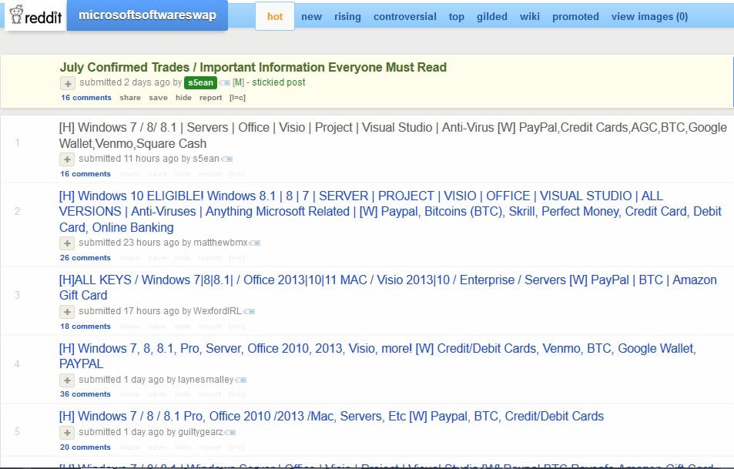Click rank number 5 beside guiltygearz's post

coord(17,431)
